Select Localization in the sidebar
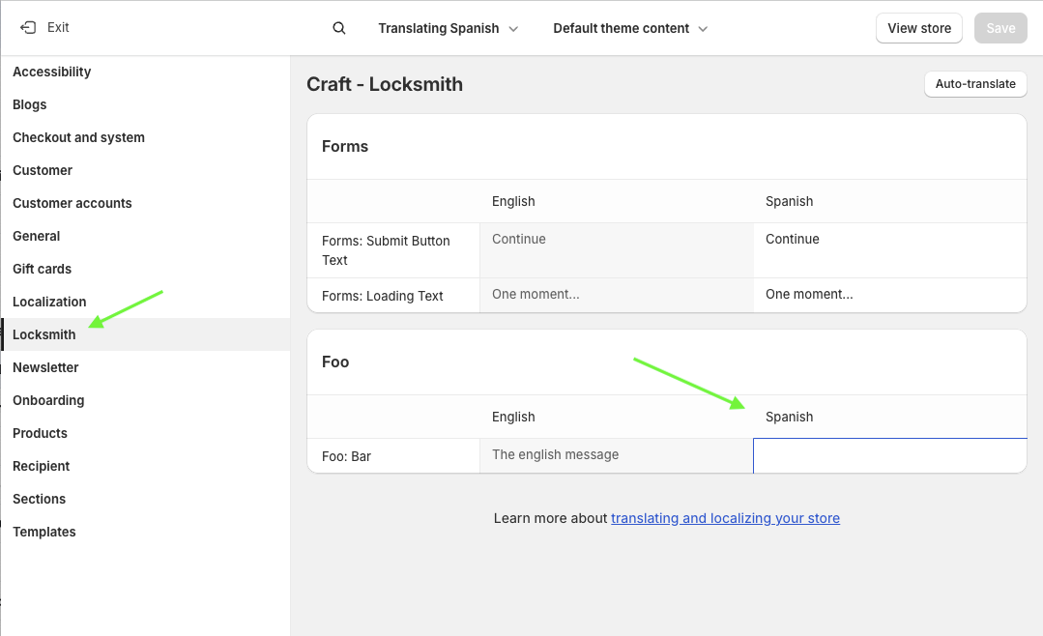Image resolution: width=1043 pixels, height=636 pixels. pyautogui.click(x=49, y=302)
